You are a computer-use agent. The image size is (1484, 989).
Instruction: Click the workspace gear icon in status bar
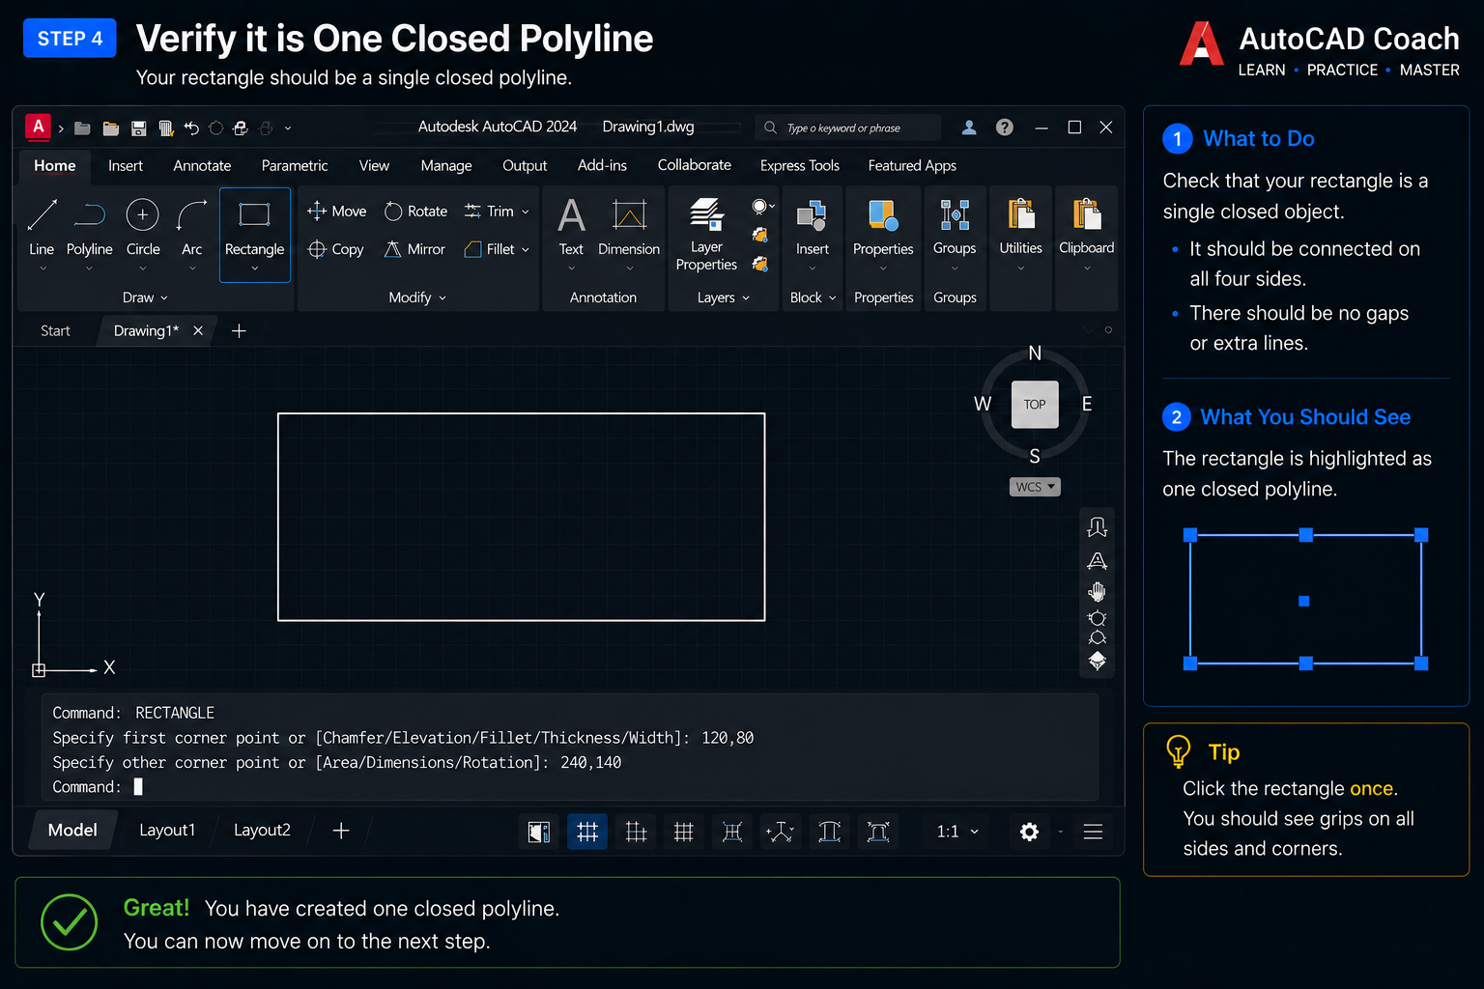1029,832
